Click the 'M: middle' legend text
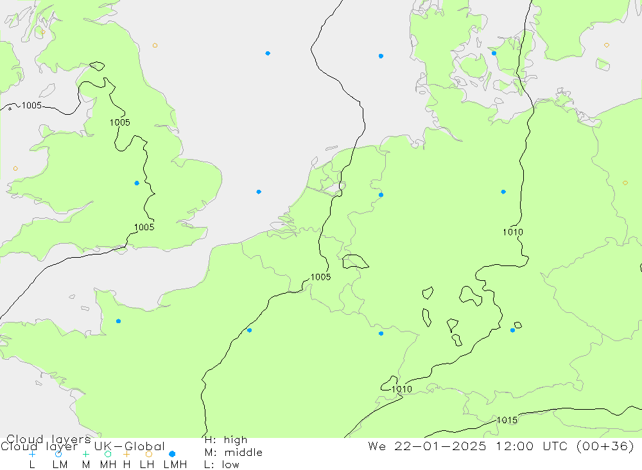 234,453
